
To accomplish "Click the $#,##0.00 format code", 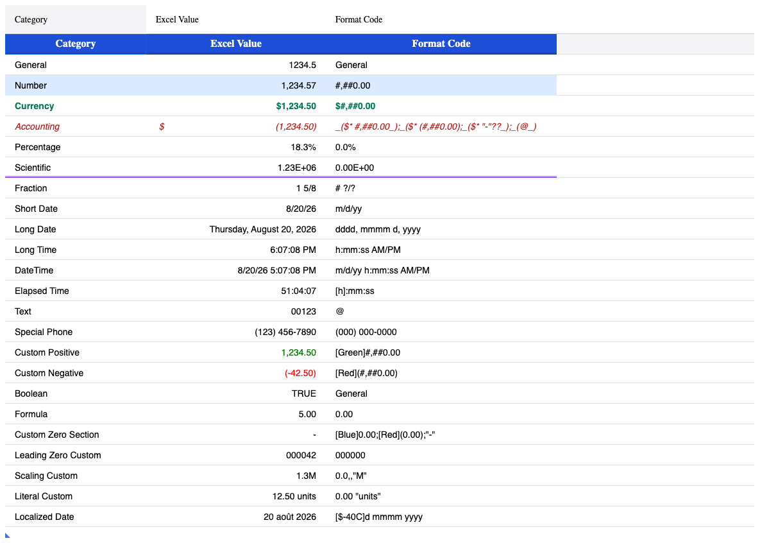I will tap(441, 106).
